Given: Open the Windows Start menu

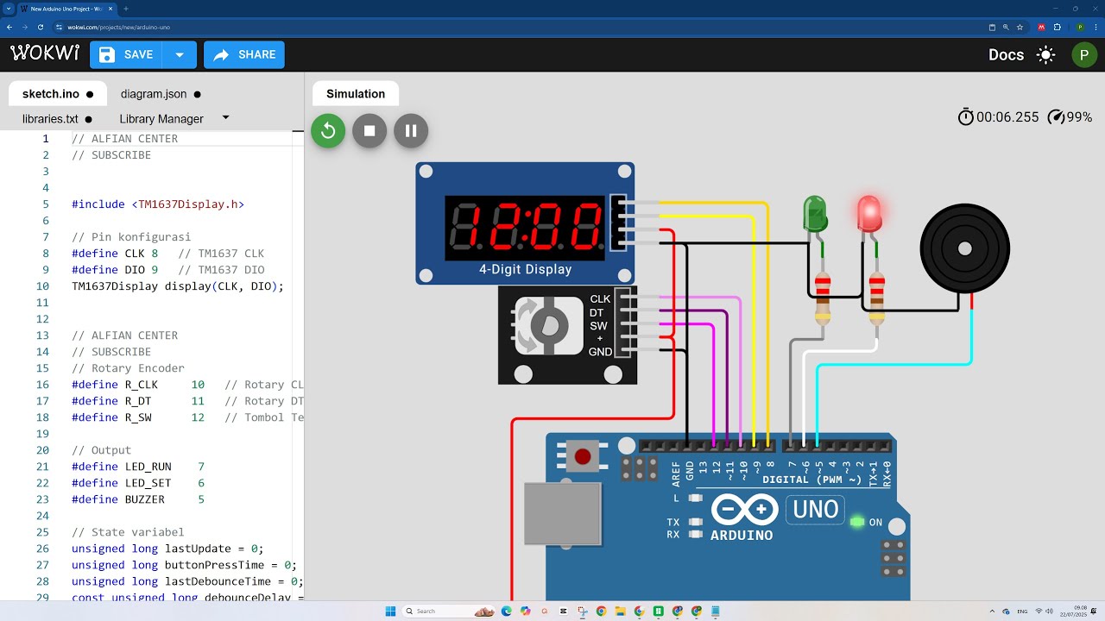Looking at the screenshot, I should coord(390,611).
